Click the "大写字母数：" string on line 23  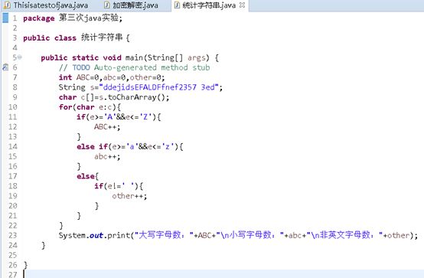pyautogui.click(x=164, y=235)
